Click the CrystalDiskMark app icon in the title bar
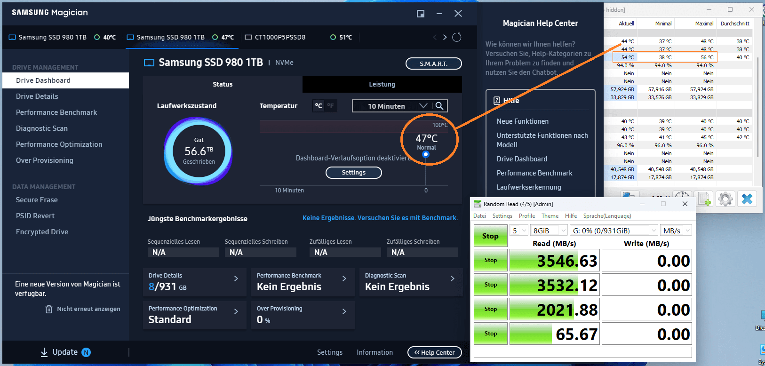Screen dimensions: 765x366 (x=478, y=204)
